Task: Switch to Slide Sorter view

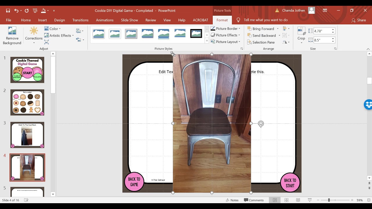Action: [286, 200]
